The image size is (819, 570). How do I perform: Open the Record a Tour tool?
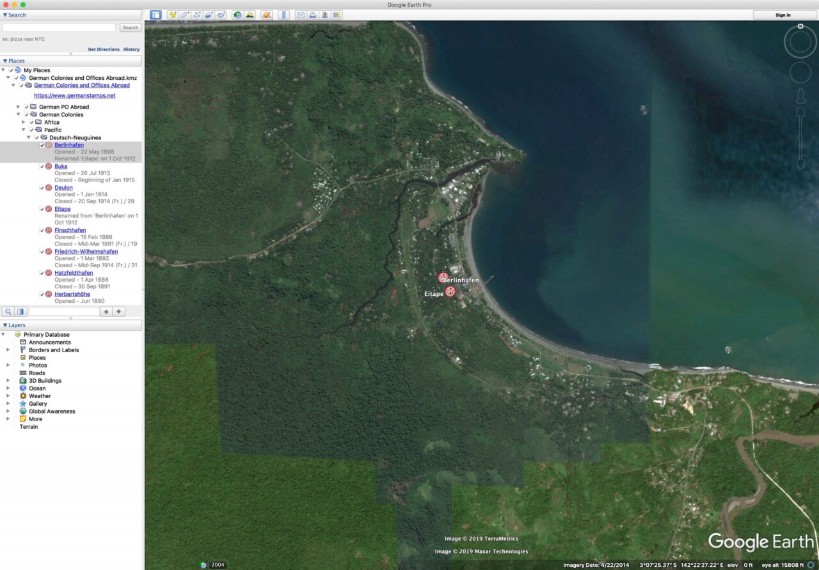[x=221, y=15]
